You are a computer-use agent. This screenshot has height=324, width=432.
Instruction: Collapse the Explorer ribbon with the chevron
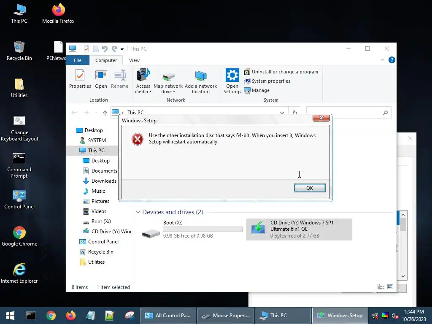382,60
